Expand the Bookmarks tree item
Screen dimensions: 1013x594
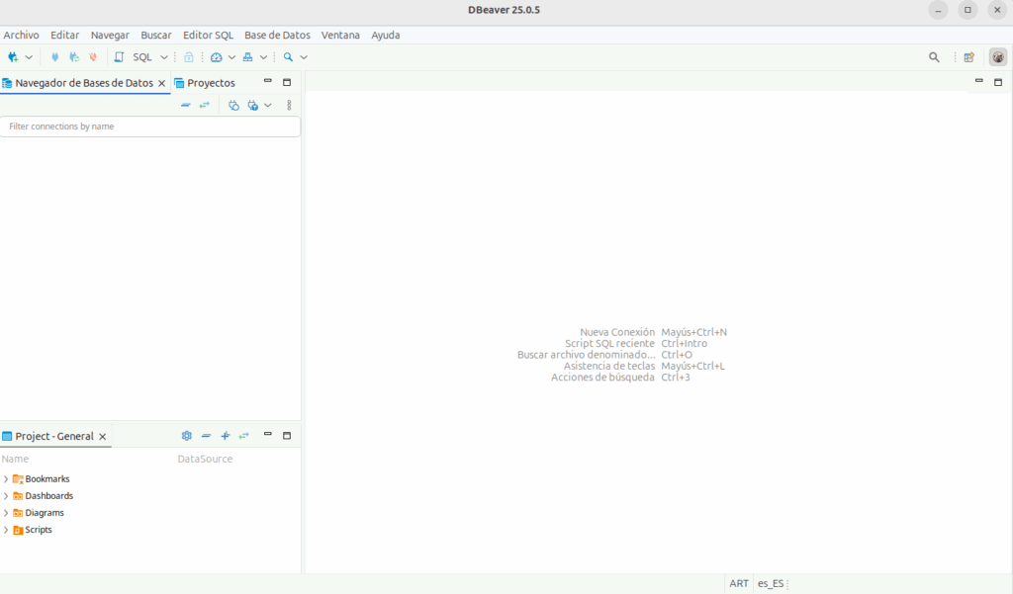7,478
